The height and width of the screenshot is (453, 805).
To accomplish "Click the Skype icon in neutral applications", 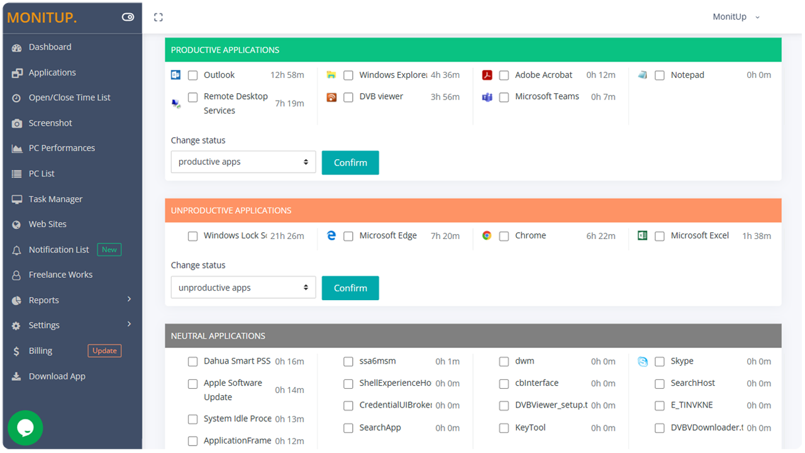I will pyautogui.click(x=642, y=361).
